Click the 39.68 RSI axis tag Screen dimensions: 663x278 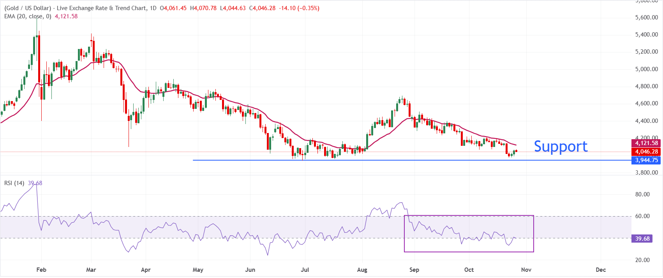(x=642, y=239)
